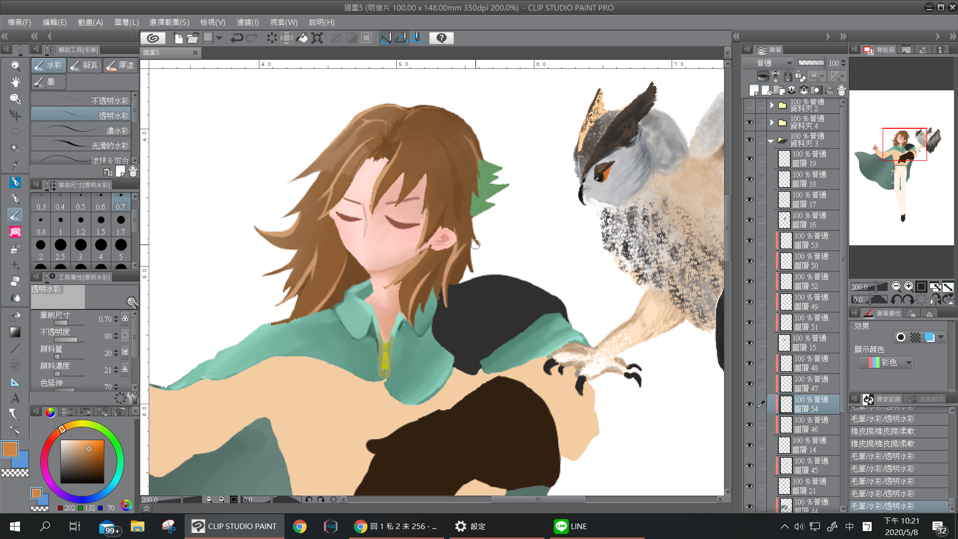The width and height of the screenshot is (958, 539).
Task: Select the eraser tool
Action: [15, 281]
